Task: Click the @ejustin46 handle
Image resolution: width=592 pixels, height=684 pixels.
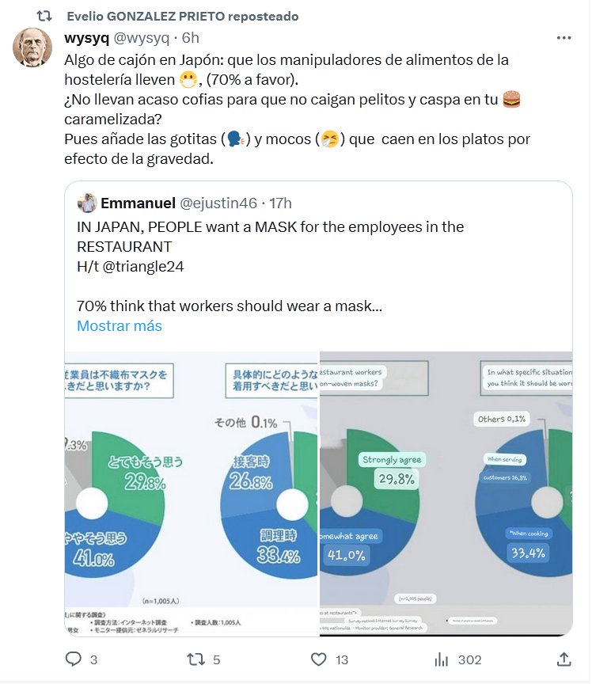Action: tap(218, 203)
